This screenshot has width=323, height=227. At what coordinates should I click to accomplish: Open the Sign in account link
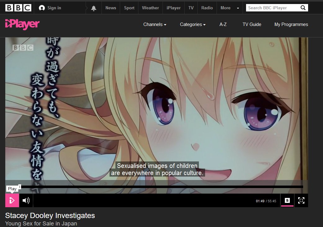point(50,8)
